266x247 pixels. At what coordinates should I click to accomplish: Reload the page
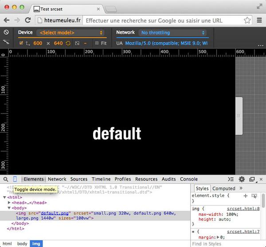pos(27,20)
